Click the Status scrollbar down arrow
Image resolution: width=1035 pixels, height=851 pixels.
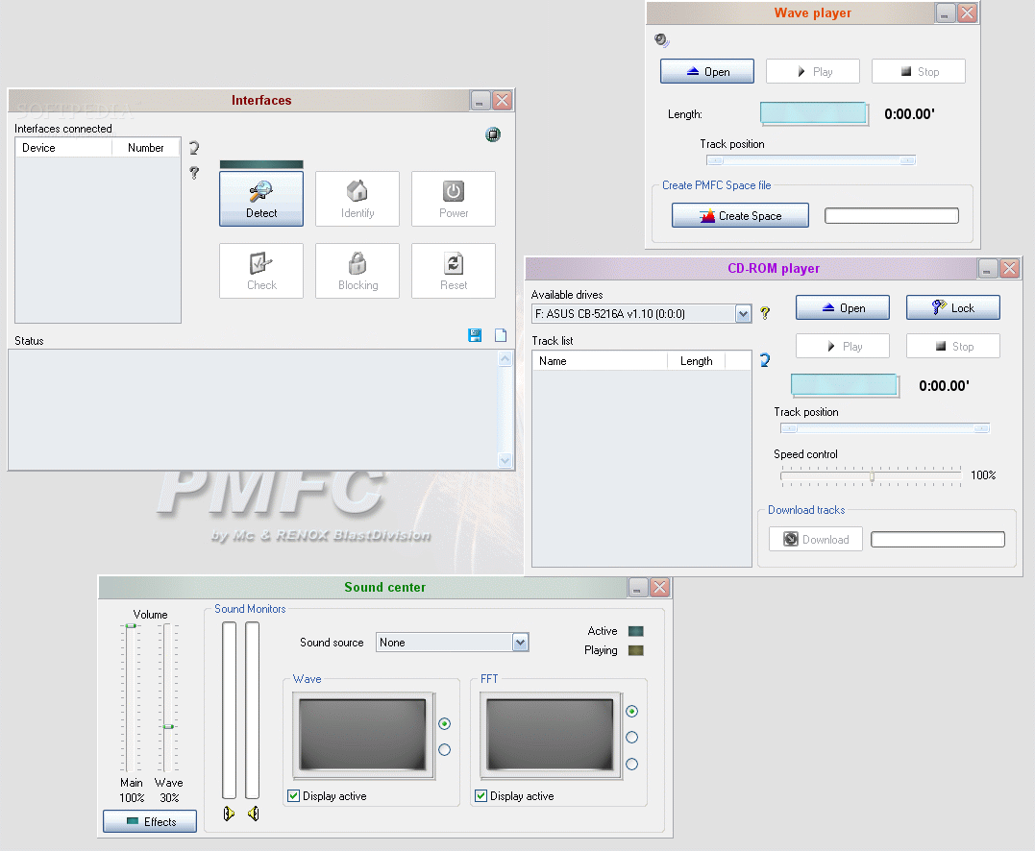(505, 460)
